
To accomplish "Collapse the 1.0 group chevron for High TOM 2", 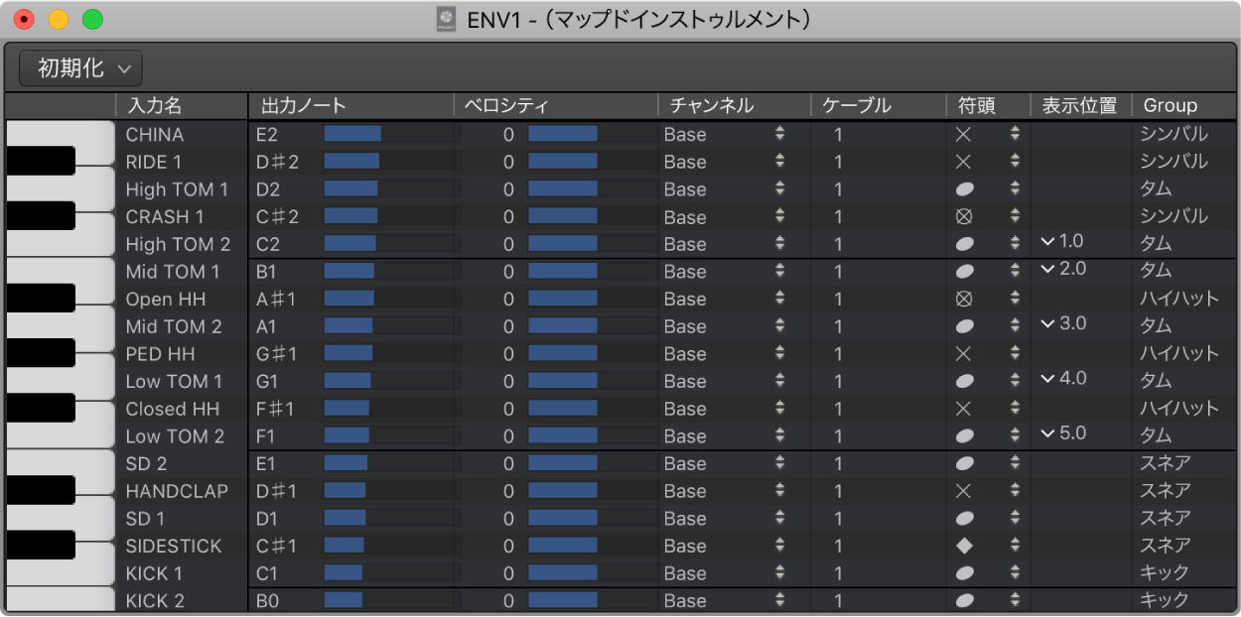I will click(x=1047, y=241).
